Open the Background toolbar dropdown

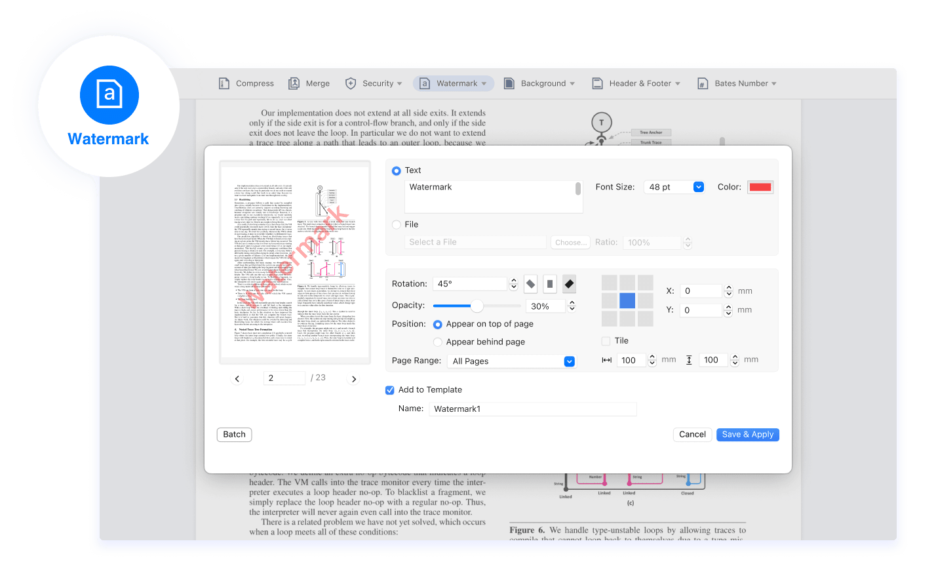click(x=539, y=84)
